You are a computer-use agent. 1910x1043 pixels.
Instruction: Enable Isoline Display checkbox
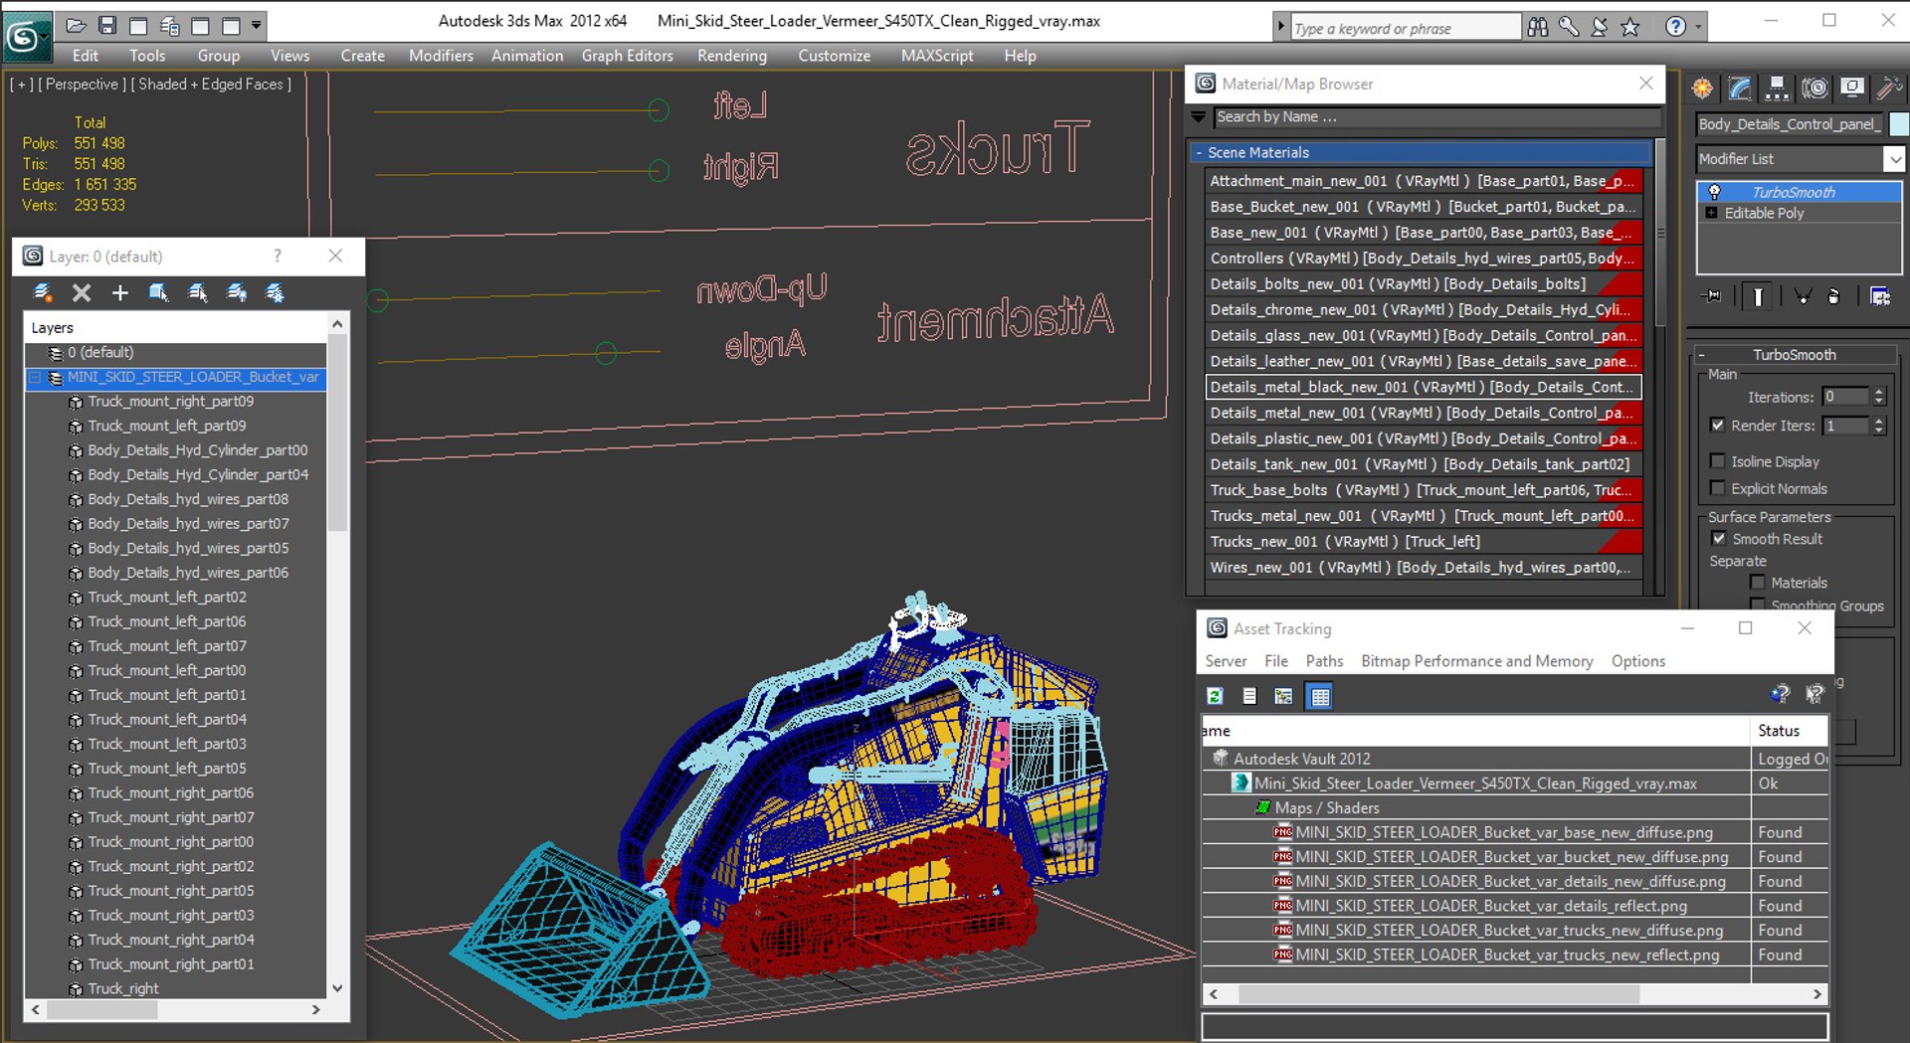coord(1717,461)
